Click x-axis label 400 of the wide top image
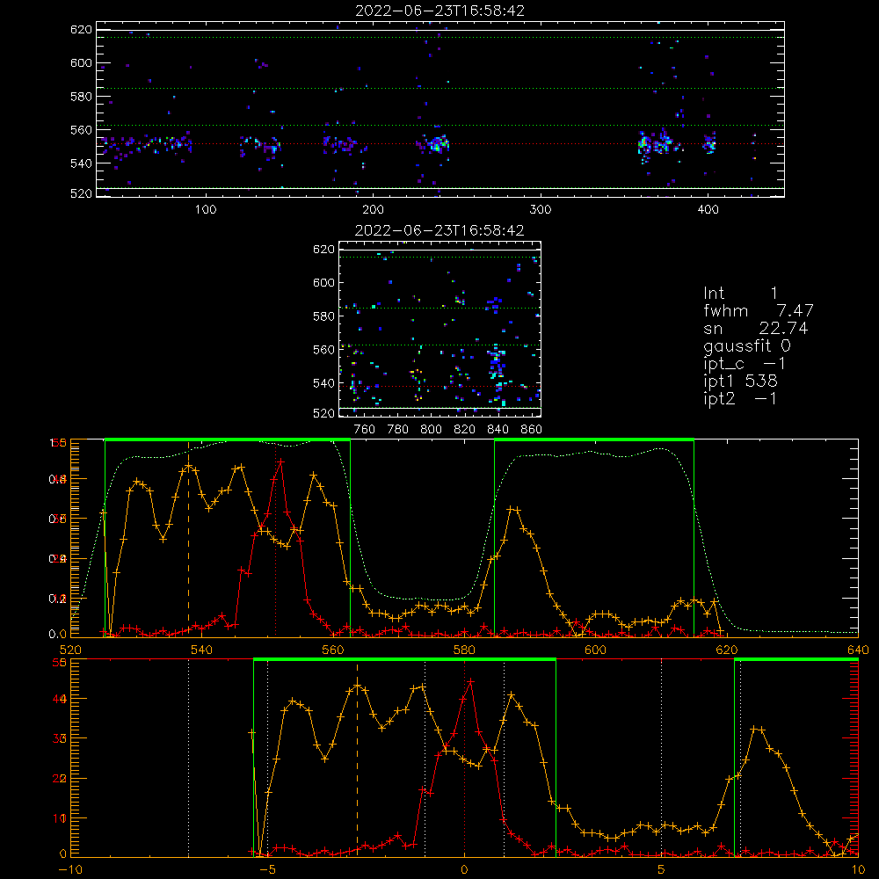 (x=708, y=210)
